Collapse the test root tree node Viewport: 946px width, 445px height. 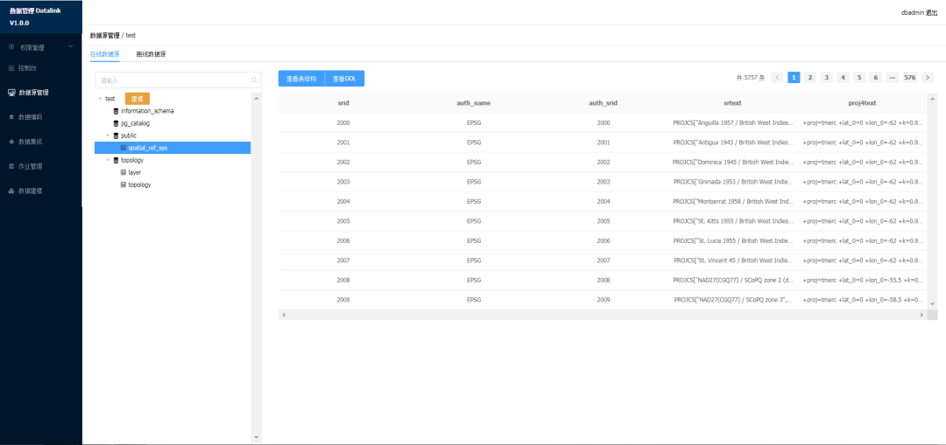100,99
